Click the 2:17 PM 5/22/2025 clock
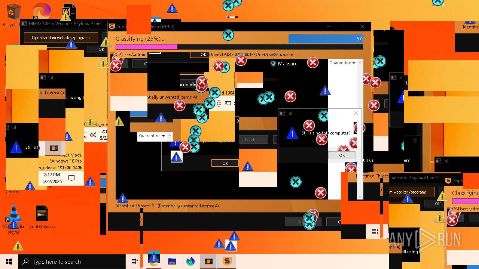 click(52, 178)
